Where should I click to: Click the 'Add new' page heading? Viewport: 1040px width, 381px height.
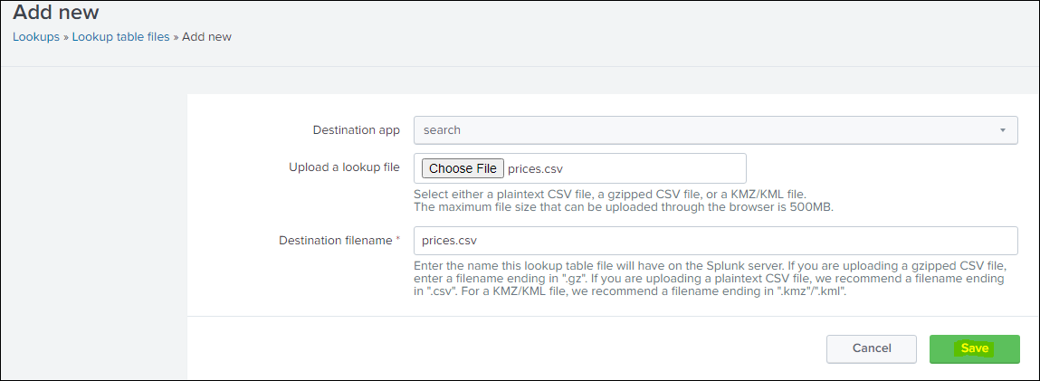pyautogui.click(x=56, y=13)
